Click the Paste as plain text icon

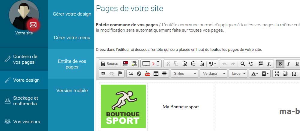coord(193,64)
